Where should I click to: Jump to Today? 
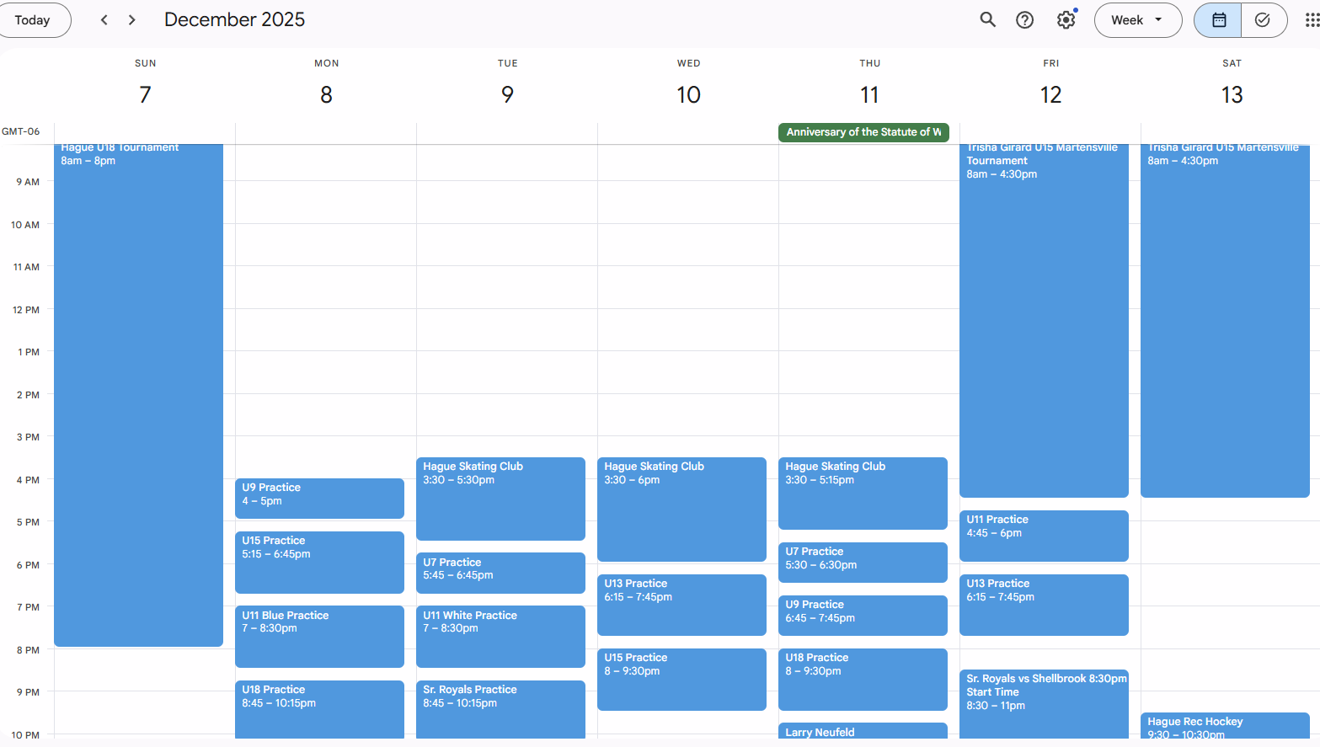(33, 20)
